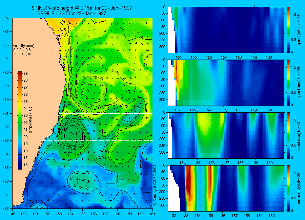Click the "300" depth tick on lat=-27 plot
Screen dimensions: 305x220
point(162,47)
